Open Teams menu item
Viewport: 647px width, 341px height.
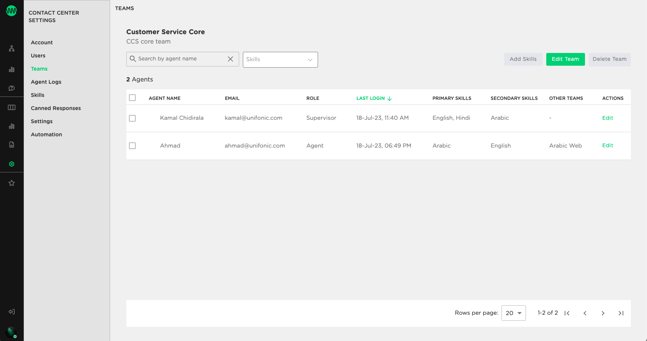39,69
